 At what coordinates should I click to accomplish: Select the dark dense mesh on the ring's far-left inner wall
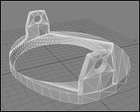point(12,59)
